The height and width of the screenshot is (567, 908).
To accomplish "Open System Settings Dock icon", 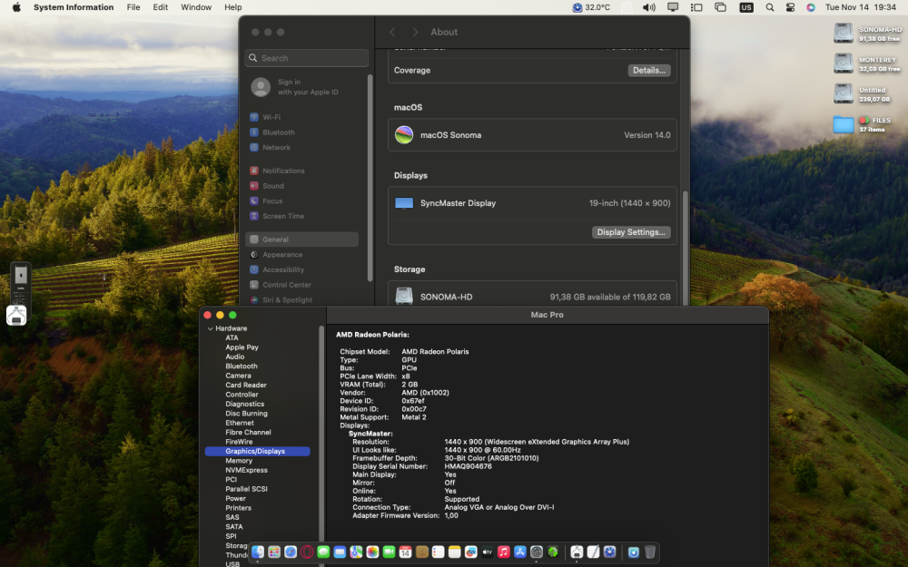I will pos(537,552).
